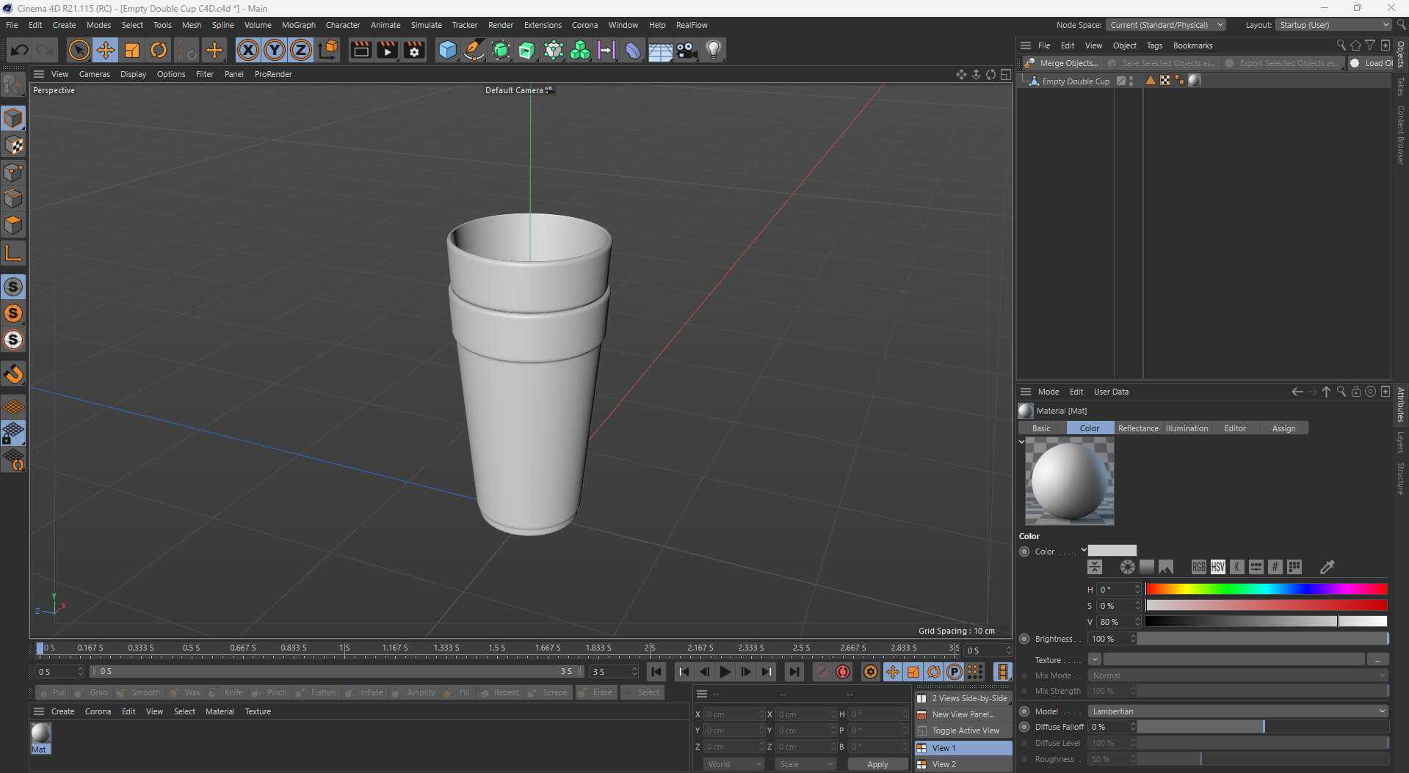The image size is (1409, 773).
Task: Open the Node Space dropdown
Action: click(x=1166, y=25)
